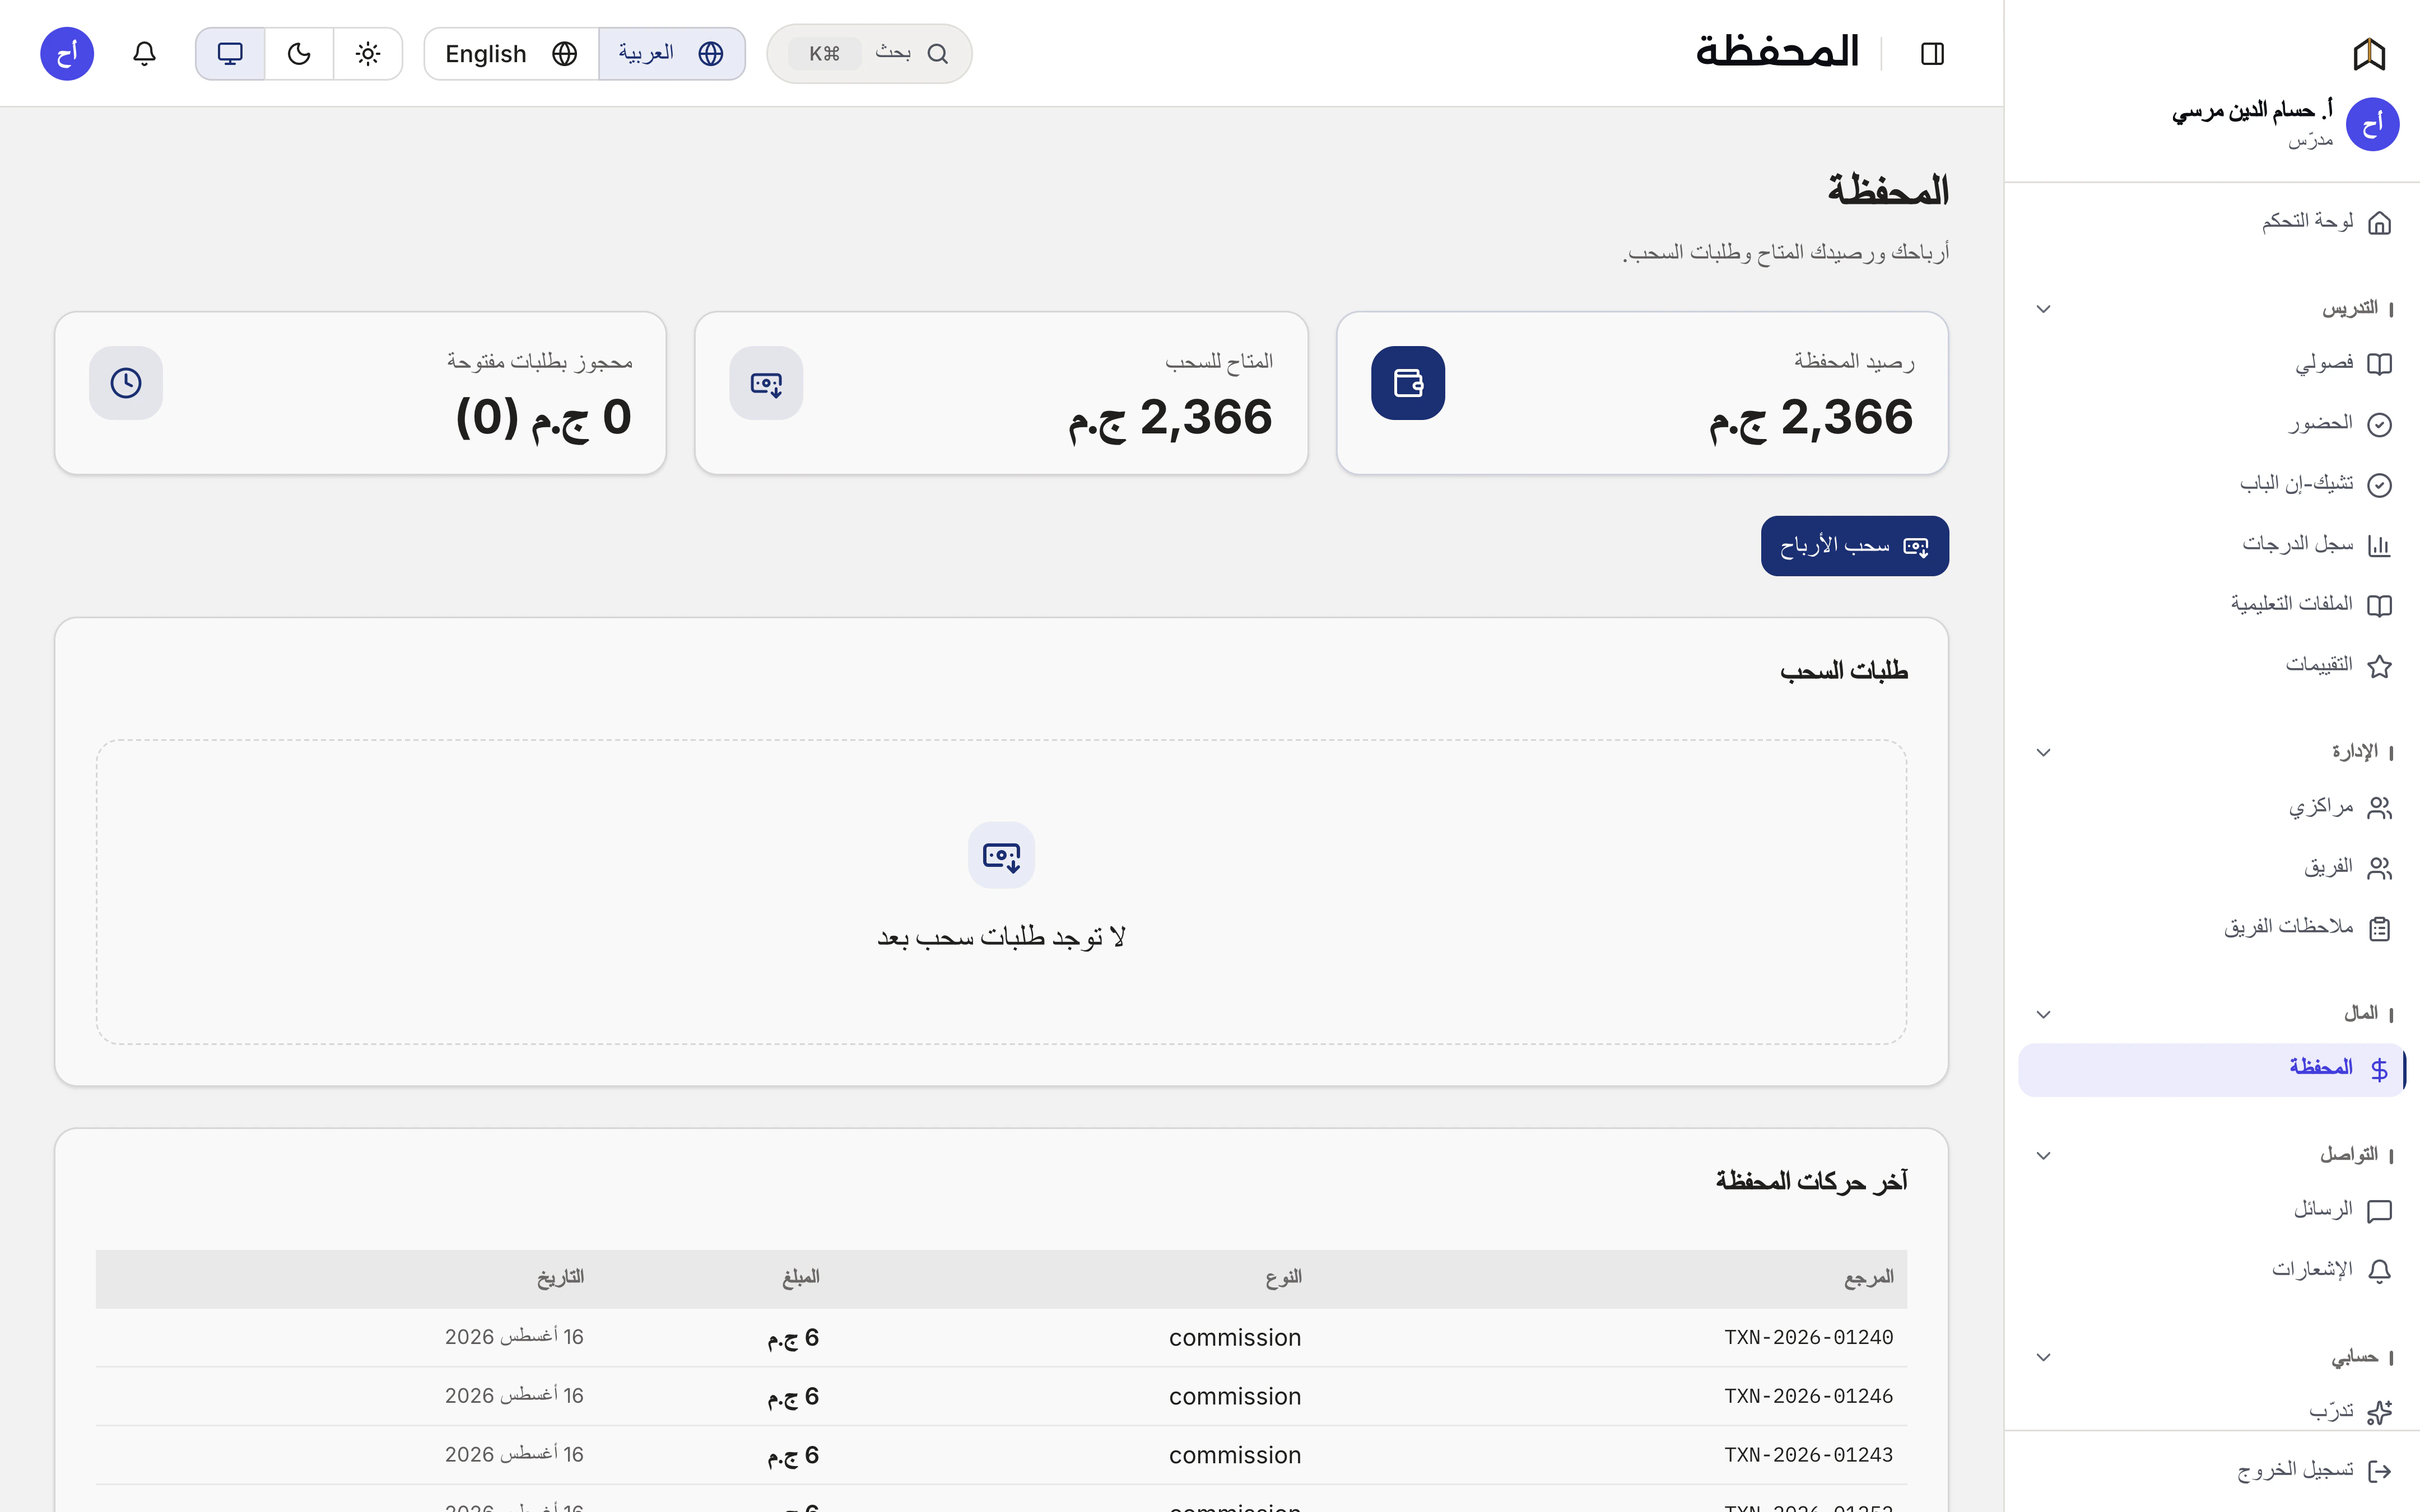The image size is (2420, 1512).
Task: Click the wallet balance card icon
Action: (x=1407, y=383)
